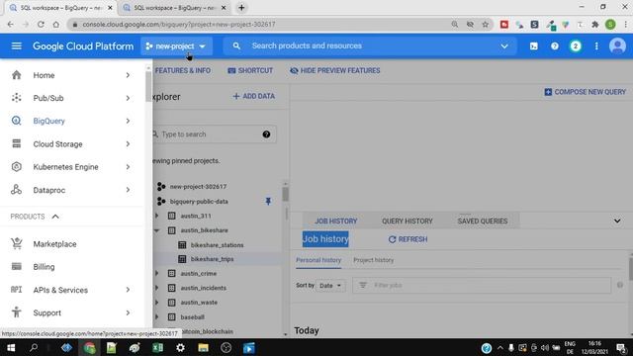
Task: Open the Chrome extensions puzzle icon
Action: (595, 24)
